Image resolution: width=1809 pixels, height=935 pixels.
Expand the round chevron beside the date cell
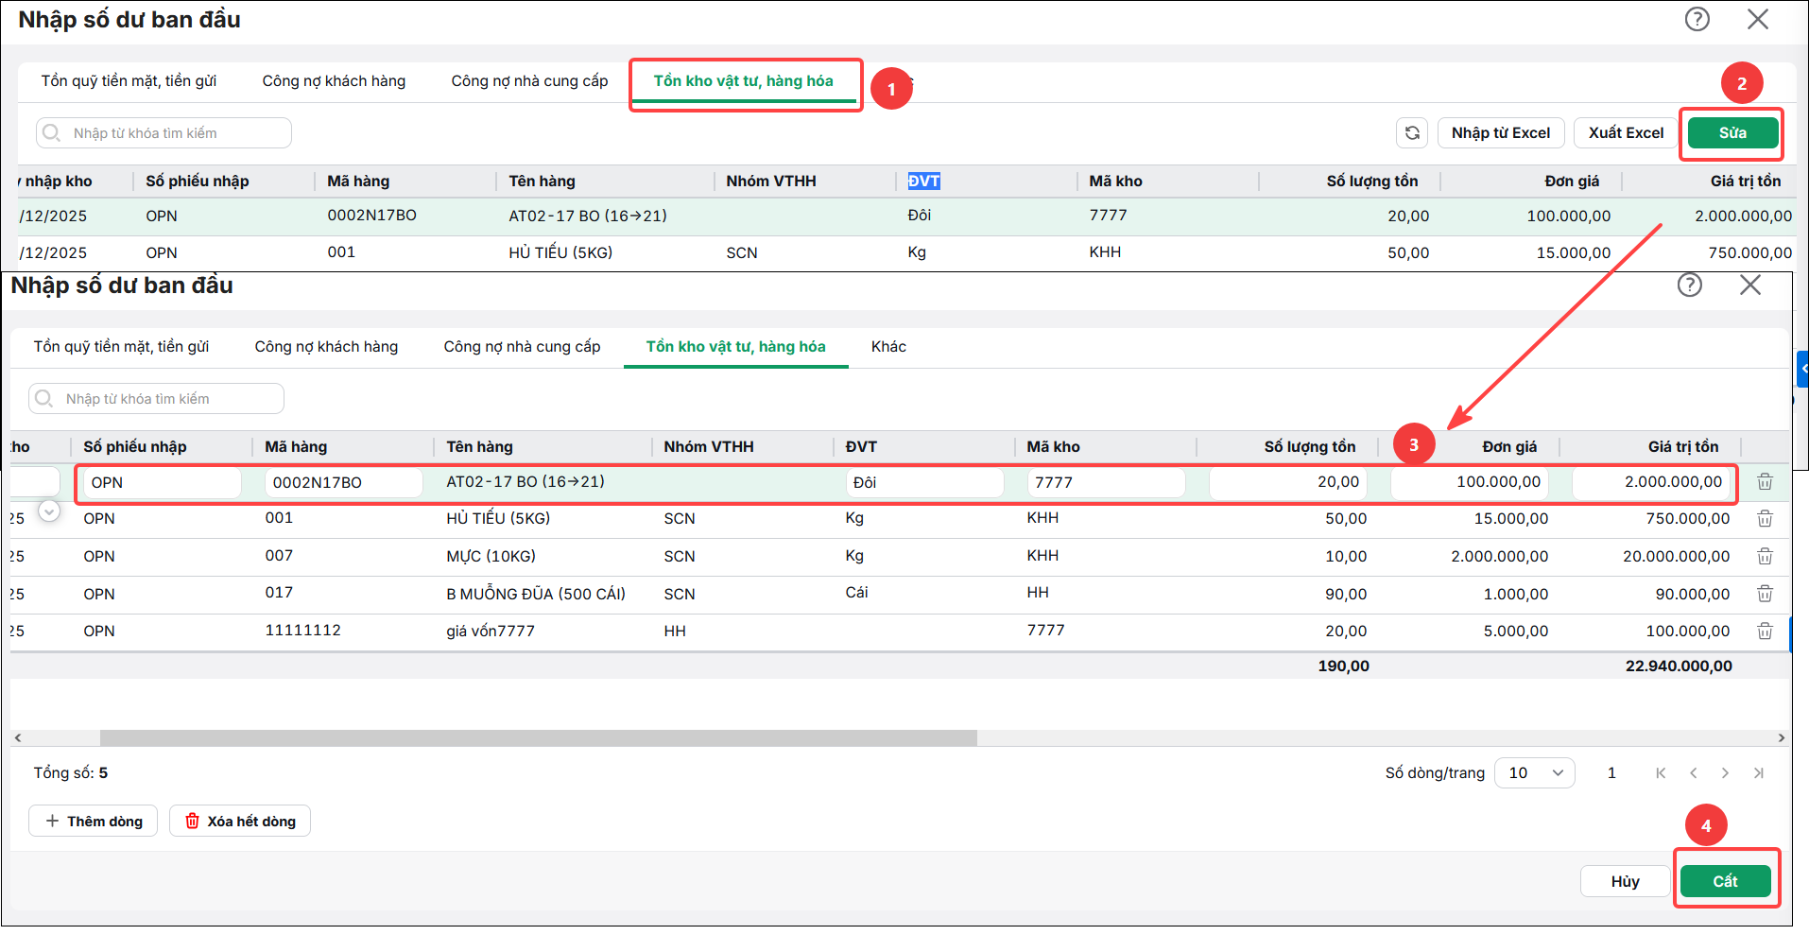coord(49,511)
